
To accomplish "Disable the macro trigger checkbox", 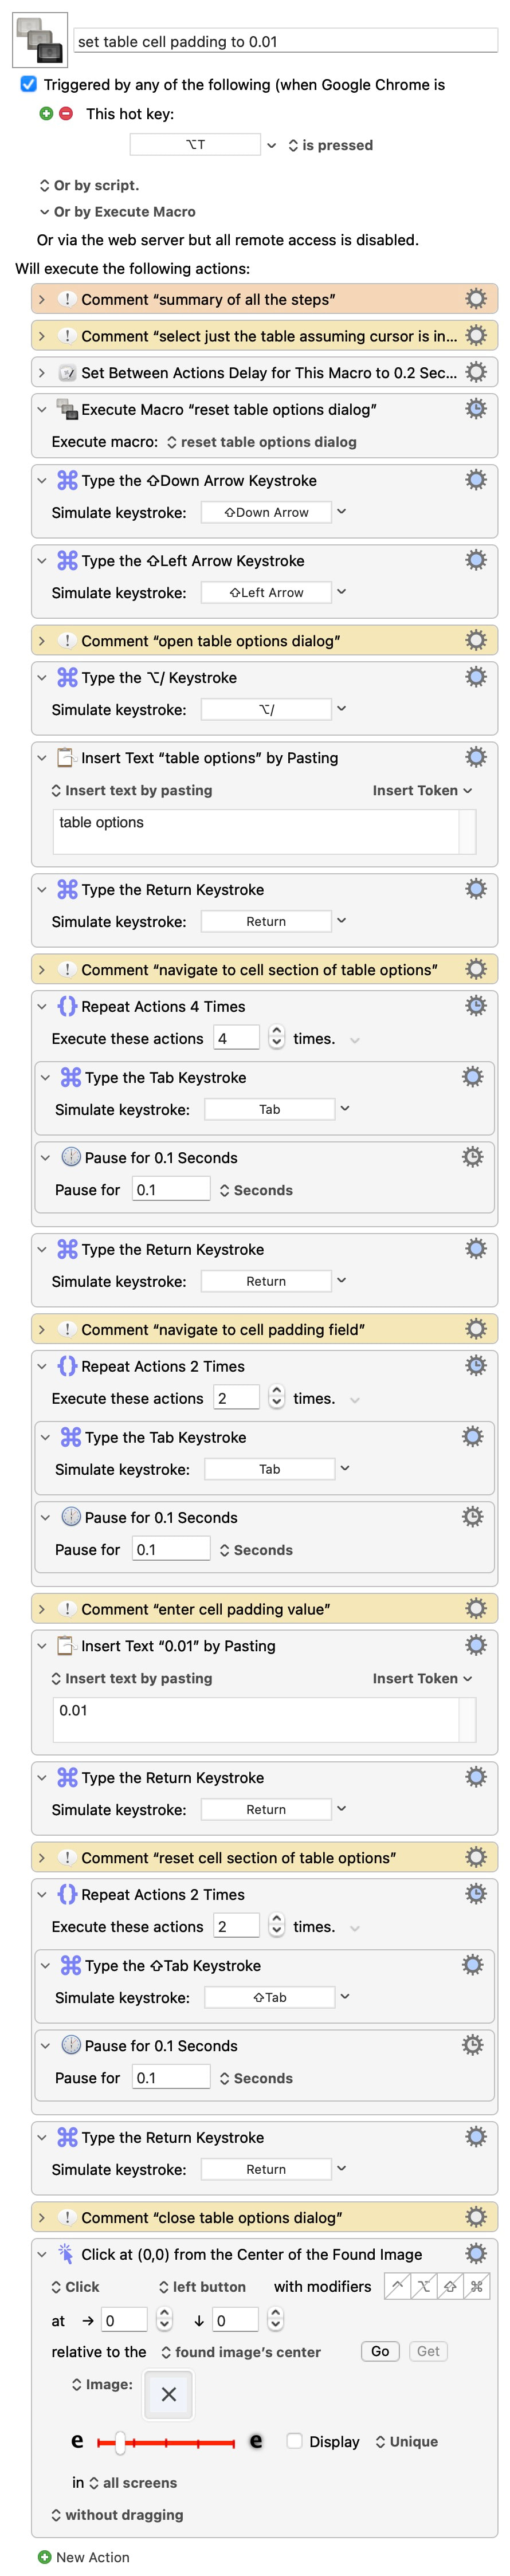I will tap(29, 85).
